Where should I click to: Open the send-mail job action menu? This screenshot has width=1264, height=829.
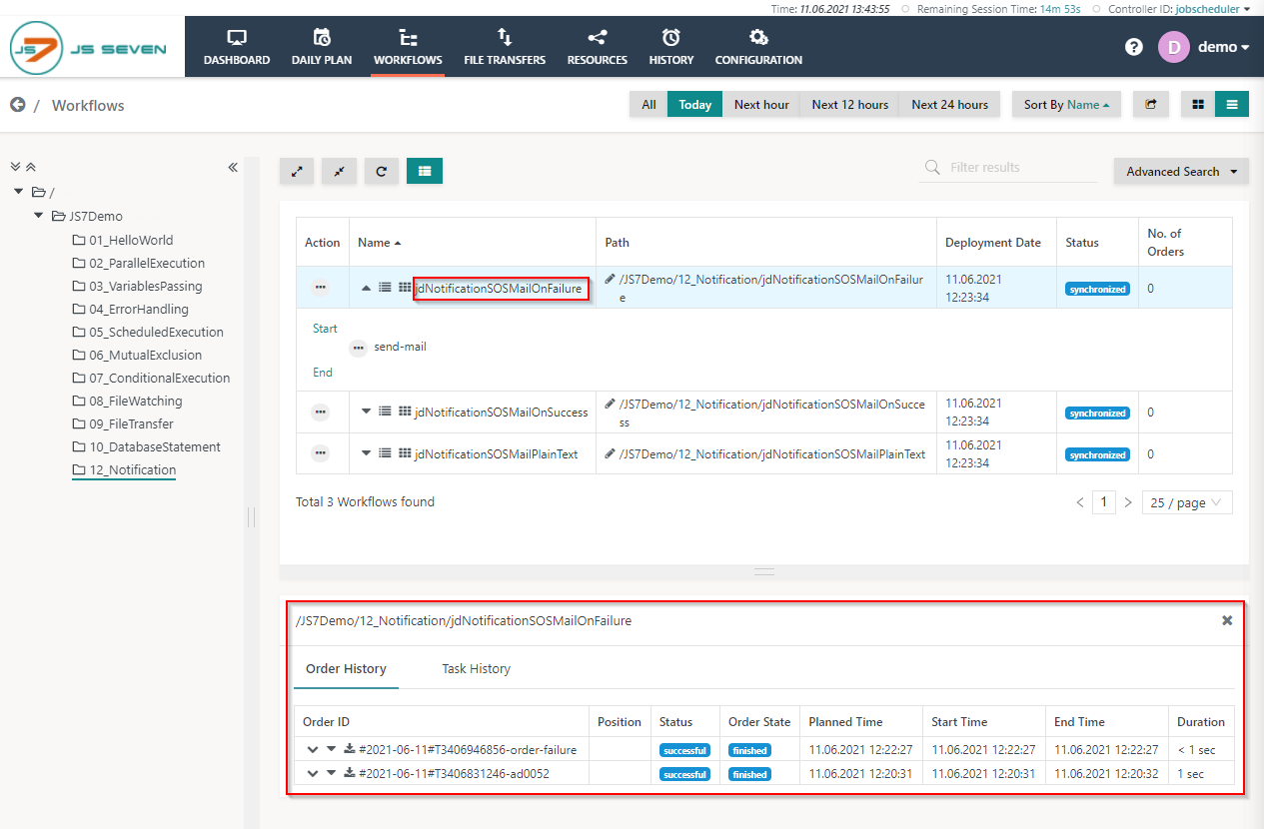(359, 348)
